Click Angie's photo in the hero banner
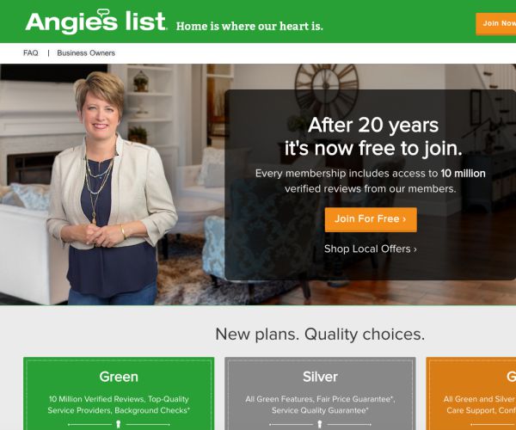Viewport: 516px width, 430px height. point(112,188)
